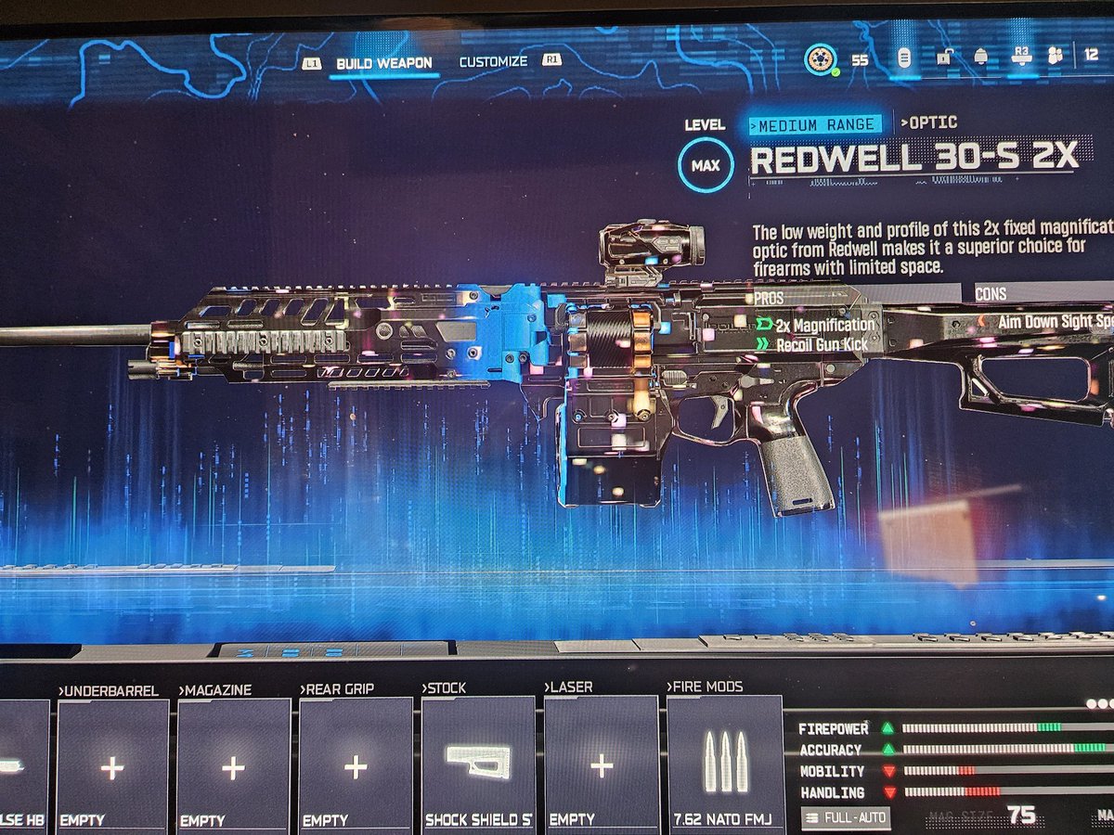Click the plus sign in Rear Grip slot
1114x835 pixels.
click(356, 767)
